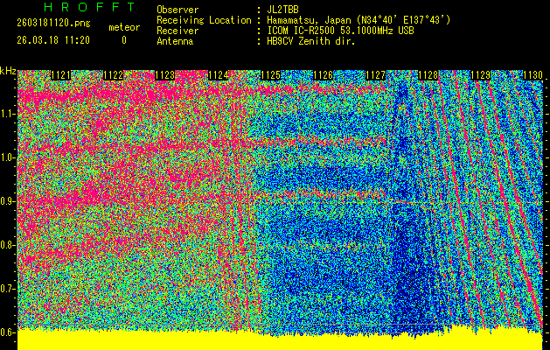The image size is (550, 350).
Task: Click the 0.6 frequency axis label
Action: click(8, 332)
